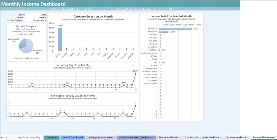Click the Main Job - A horizontal bar
The height and width of the screenshot is (140, 277).
tap(175, 29)
